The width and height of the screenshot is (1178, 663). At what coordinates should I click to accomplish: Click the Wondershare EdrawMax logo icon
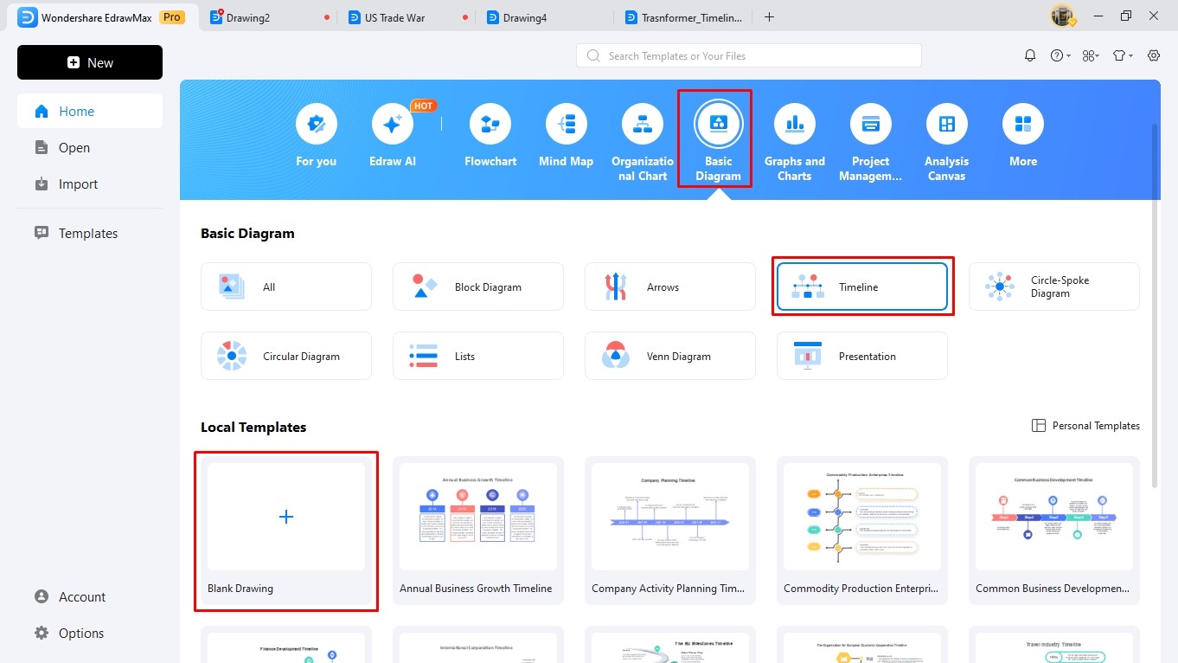pos(28,17)
